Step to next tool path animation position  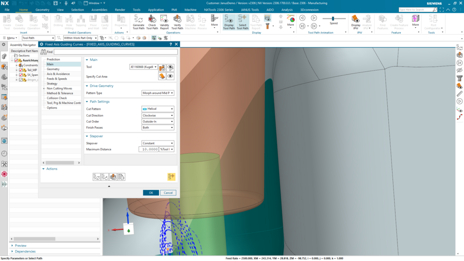pos(314,26)
